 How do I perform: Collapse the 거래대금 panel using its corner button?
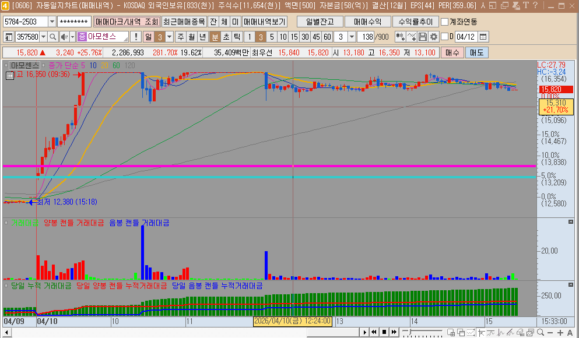570,222
